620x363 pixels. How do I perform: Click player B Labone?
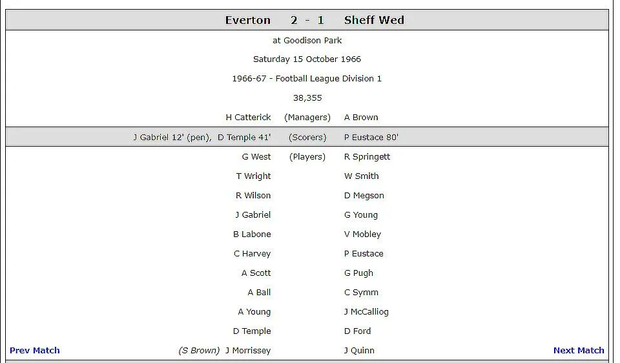(252, 234)
